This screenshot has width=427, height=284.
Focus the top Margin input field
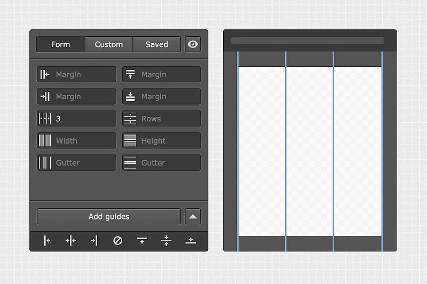click(x=169, y=75)
